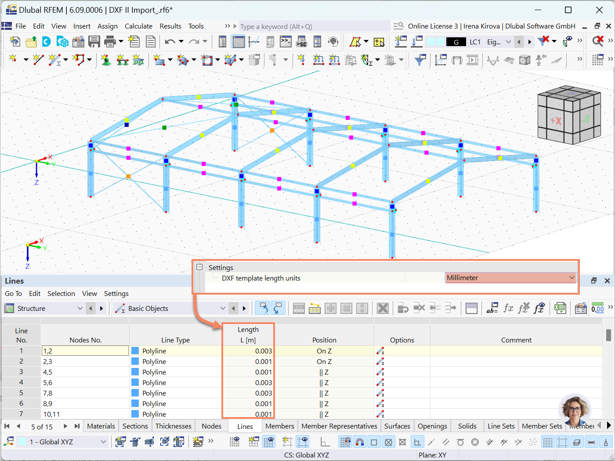Toggle the first highlighted sync button in Lines panel

tap(262, 308)
